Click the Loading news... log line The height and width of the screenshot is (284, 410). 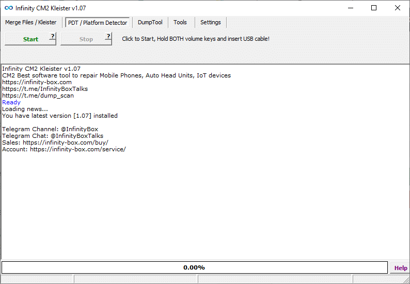pos(25,109)
